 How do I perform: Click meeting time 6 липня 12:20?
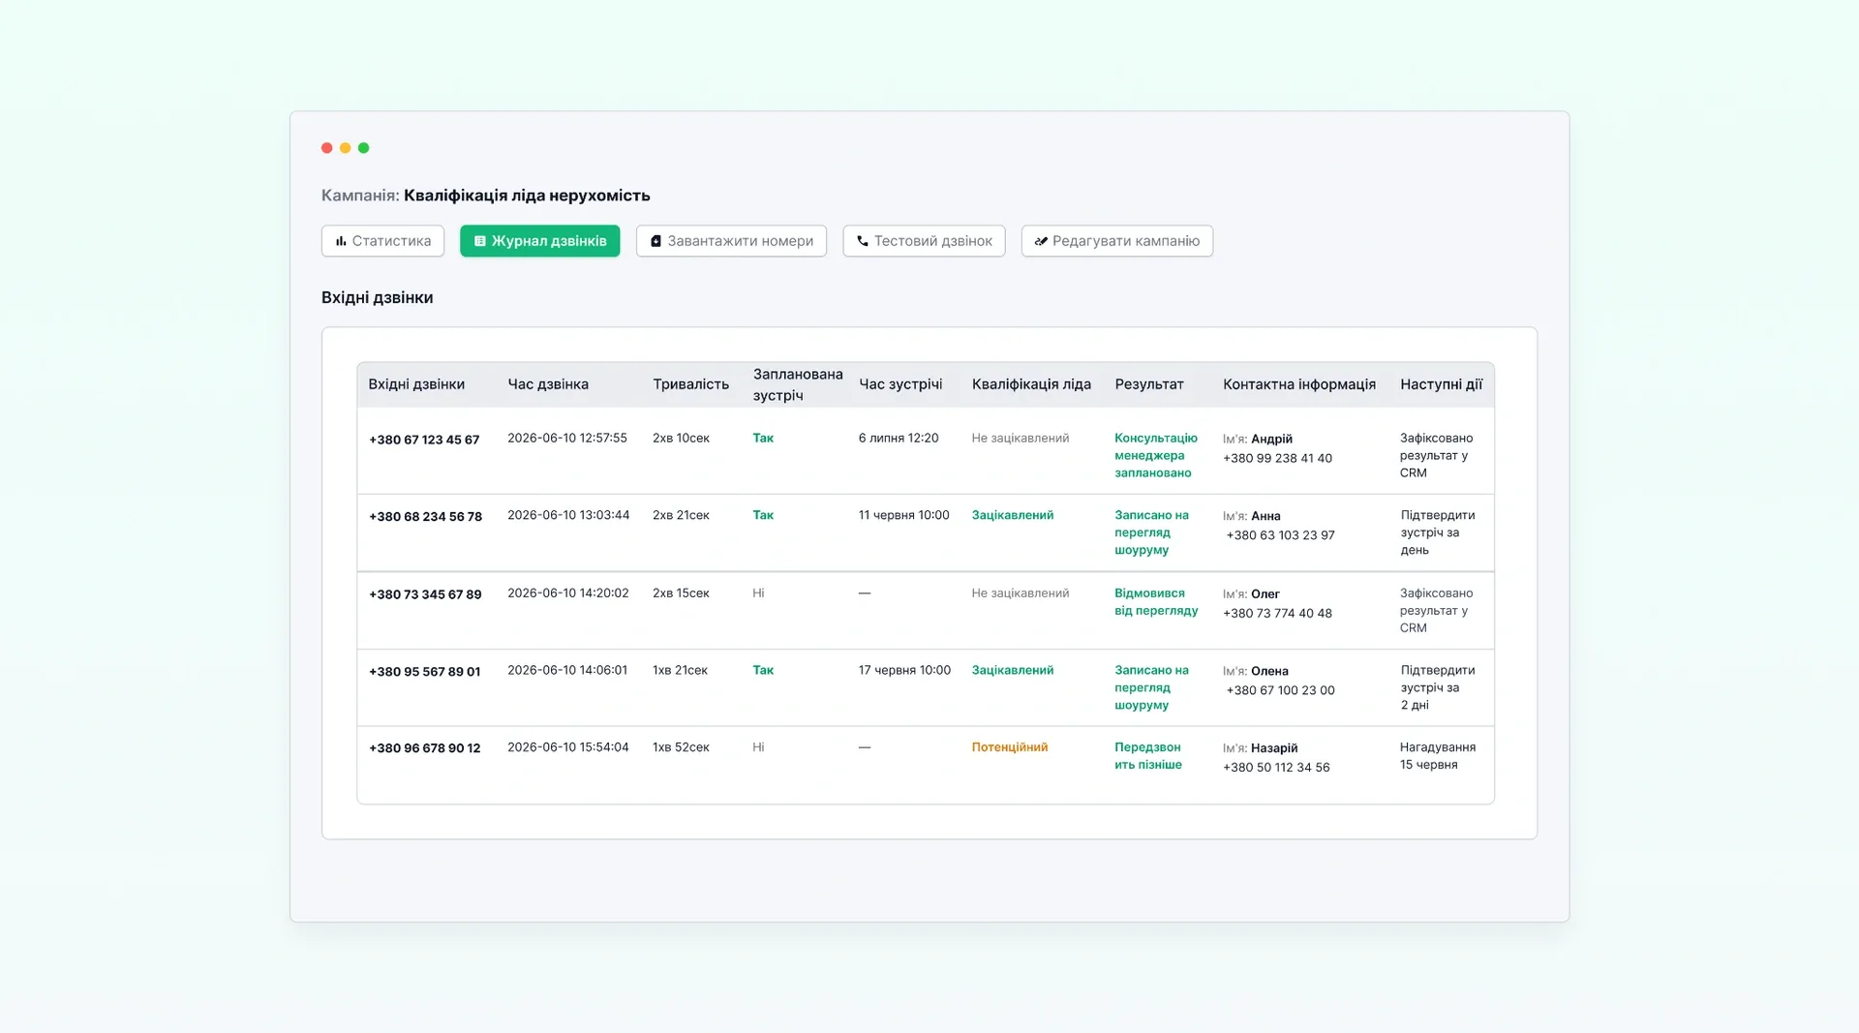click(x=899, y=439)
